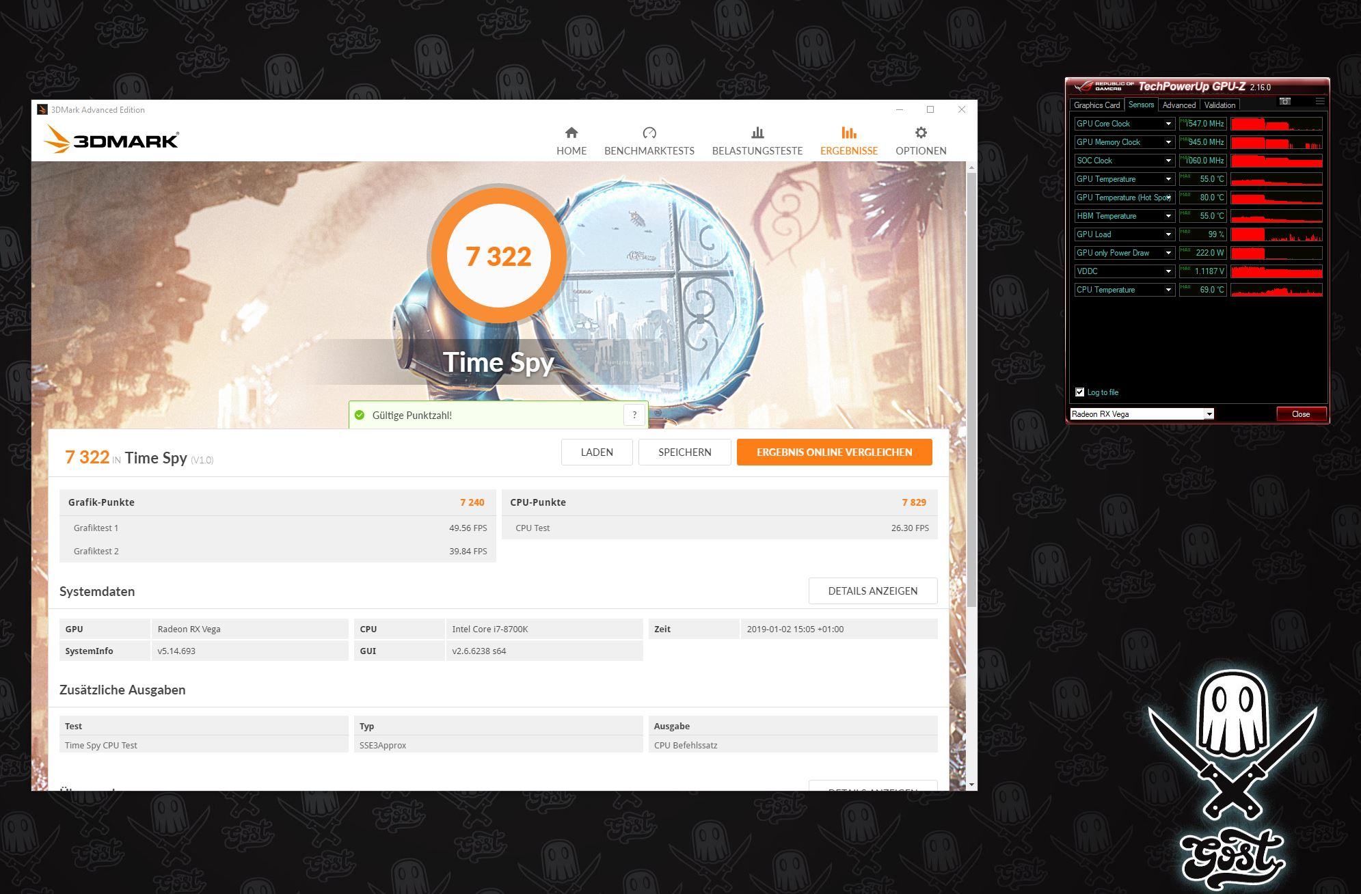The height and width of the screenshot is (894, 1361).
Task: Click the CPU Test 26.30 FPS row
Action: point(720,528)
